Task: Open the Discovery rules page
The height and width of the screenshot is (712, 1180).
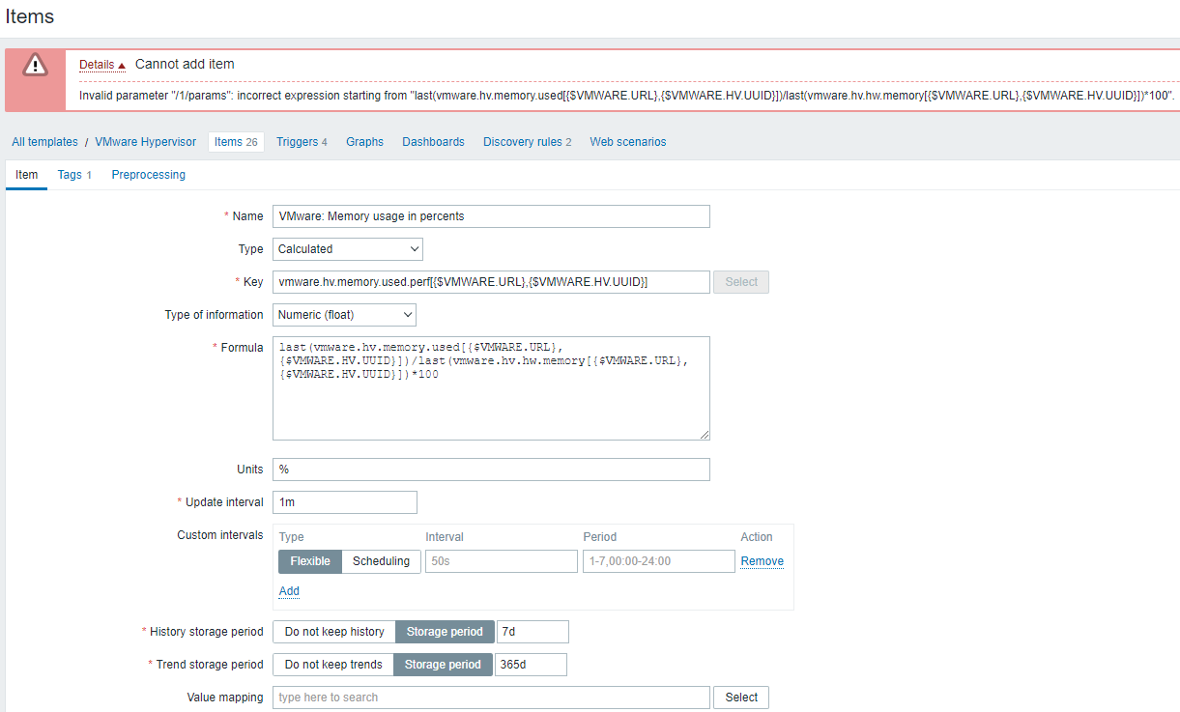Action: pos(522,141)
